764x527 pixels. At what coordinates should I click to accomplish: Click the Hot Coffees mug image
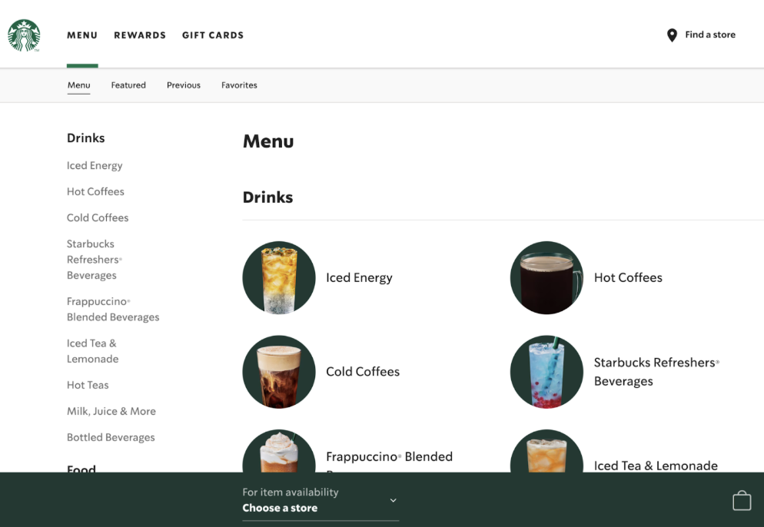pyautogui.click(x=546, y=278)
